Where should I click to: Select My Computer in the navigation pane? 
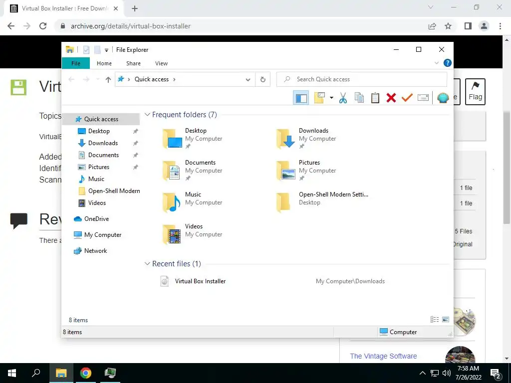point(103,235)
